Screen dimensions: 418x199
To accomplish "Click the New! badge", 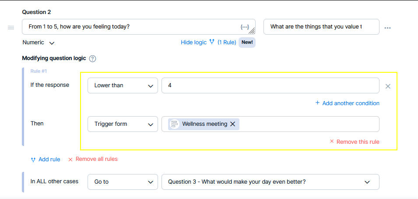I will pyautogui.click(x=247, y=42).
